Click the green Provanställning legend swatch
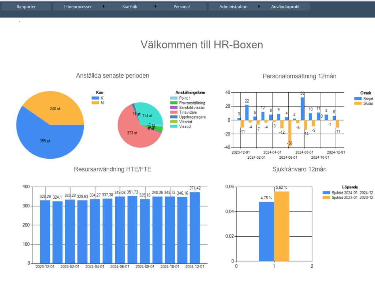This screenshot has height=284, width=375. [x=174, y=103]
